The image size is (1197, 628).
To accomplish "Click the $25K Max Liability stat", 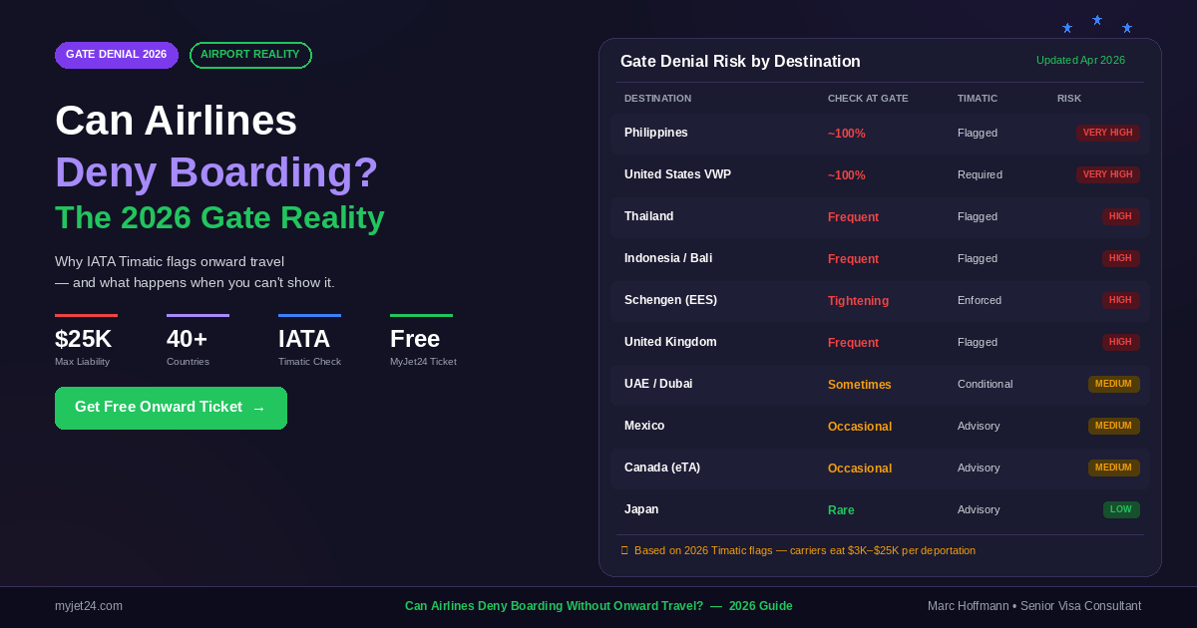I will pos(84,345).
